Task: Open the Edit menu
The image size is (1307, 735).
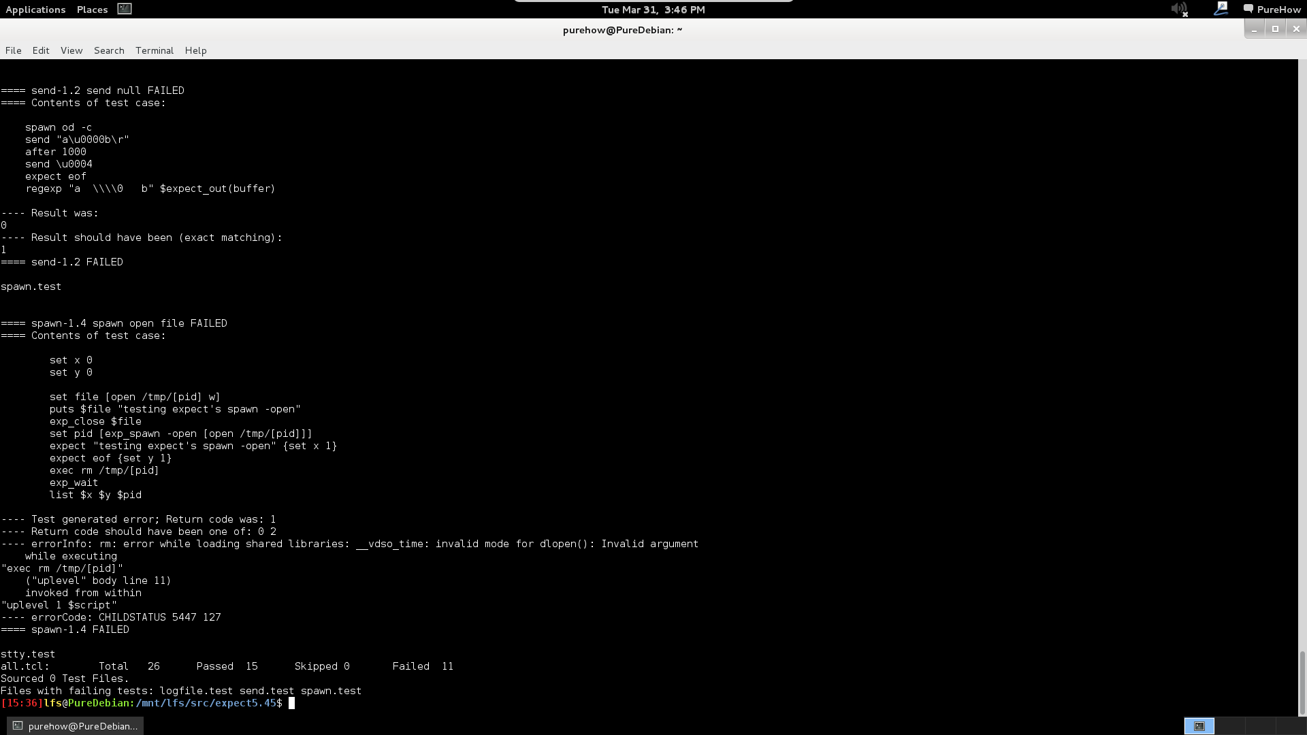Action: pyautogui.click(x=41, y=50)
